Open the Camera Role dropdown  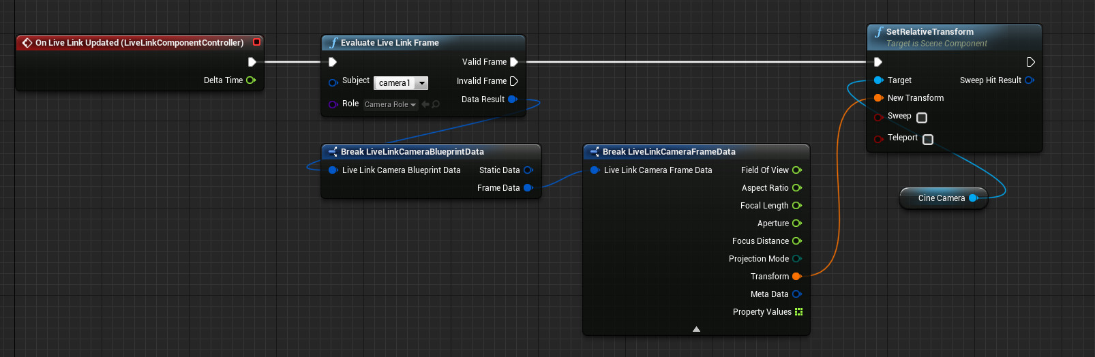[390, 104]
